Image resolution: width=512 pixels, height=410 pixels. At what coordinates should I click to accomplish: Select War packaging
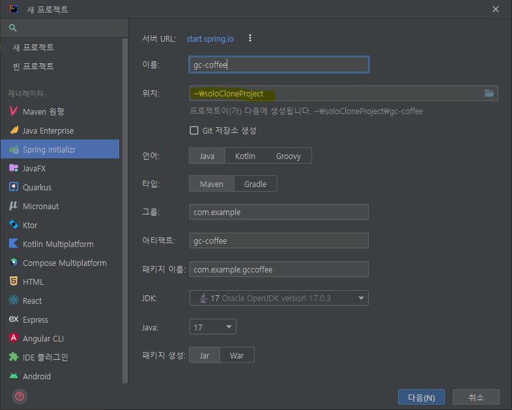[x=236, y=355]
